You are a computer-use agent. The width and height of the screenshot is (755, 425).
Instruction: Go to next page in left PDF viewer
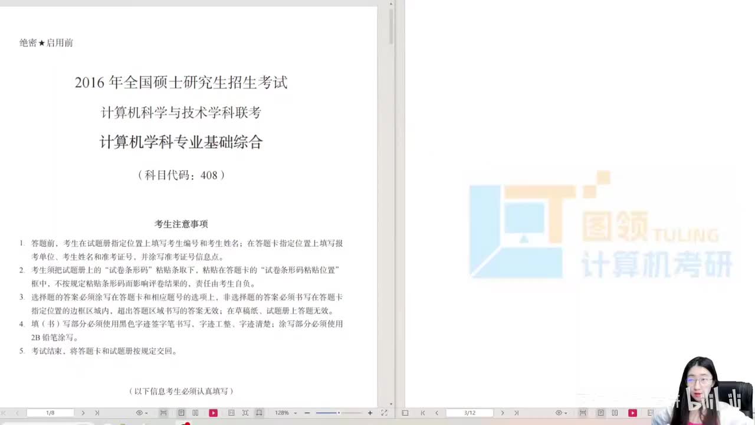point(83,413)
